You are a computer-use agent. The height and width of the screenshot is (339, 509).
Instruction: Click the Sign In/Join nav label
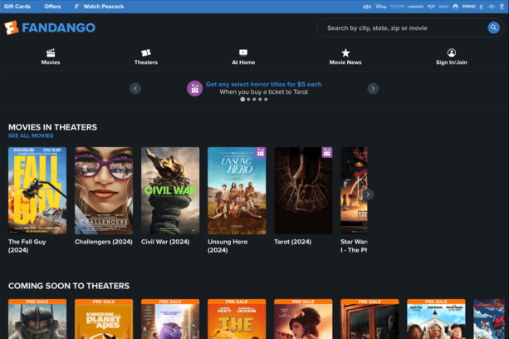pyautogui.click(x=452, y=62)
